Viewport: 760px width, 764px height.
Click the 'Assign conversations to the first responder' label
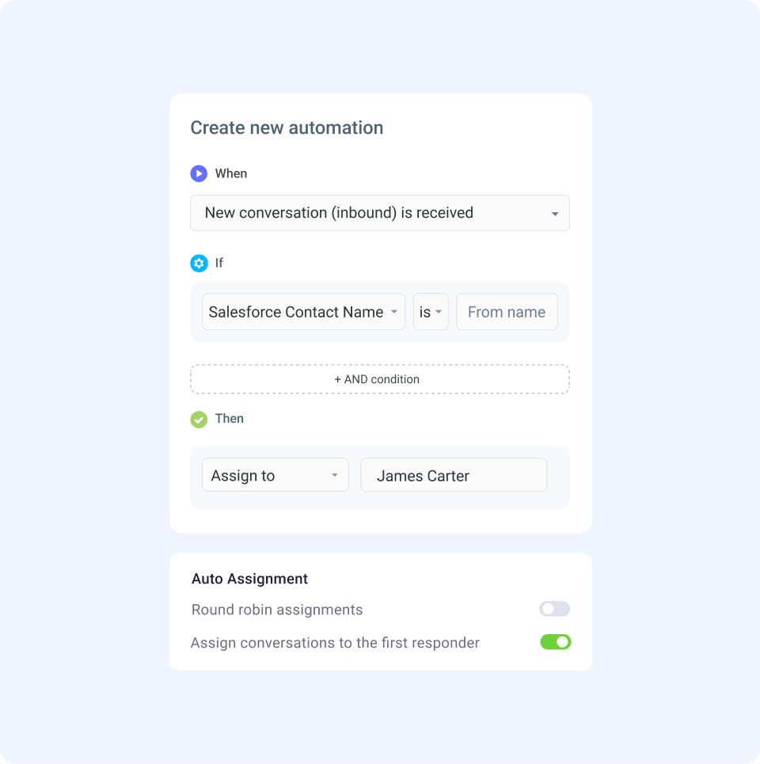[334, 642]
